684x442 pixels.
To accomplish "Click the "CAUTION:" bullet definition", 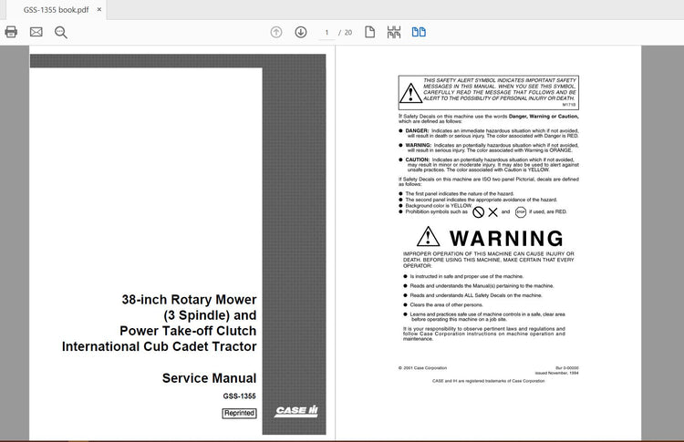I will click(x=489, y=165).
